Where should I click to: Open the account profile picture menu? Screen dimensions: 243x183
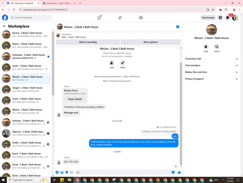[235, 18]
